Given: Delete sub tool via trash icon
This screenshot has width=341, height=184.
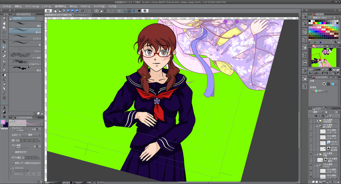Looking at the screenshot, I should (x=42, y=114).
